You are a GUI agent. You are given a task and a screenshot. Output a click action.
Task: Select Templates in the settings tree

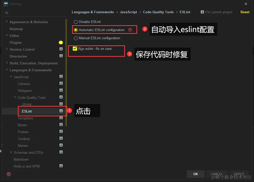tap(25, 118)
